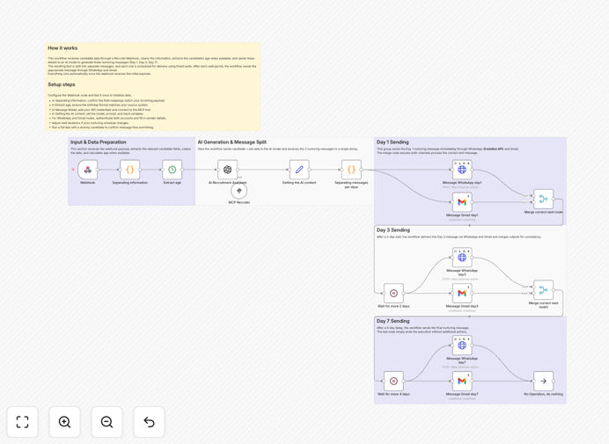The width and height of the screenshot is (609, 444).
Task: Open the Getting the AI content node
Action: pyautogui.click(x=299, y=170)
